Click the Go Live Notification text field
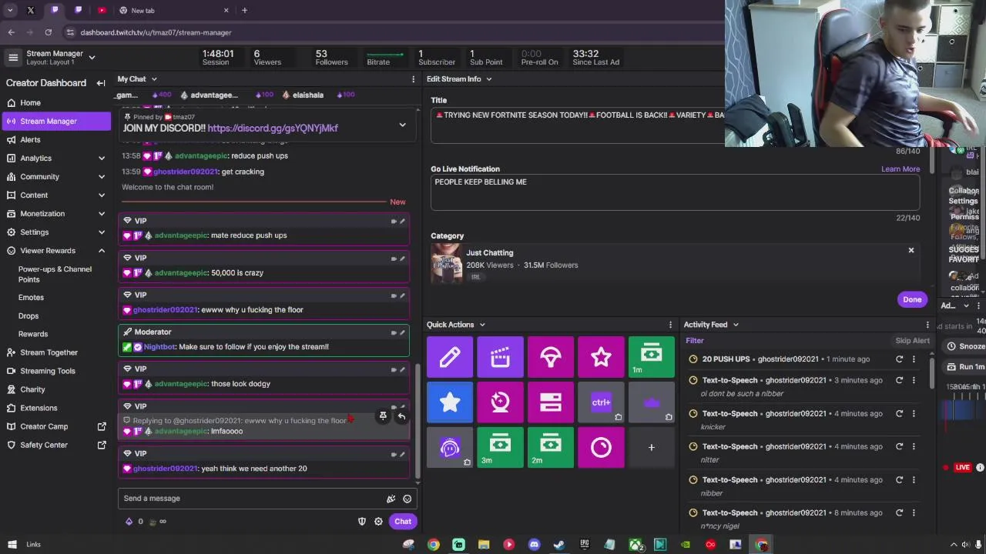The height and width of the screenshot is (554, 986). click(x=675, y=192)
